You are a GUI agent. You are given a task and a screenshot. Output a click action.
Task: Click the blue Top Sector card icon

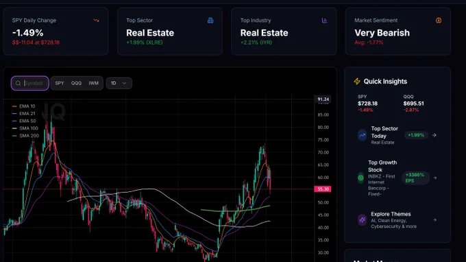[210, 21]
